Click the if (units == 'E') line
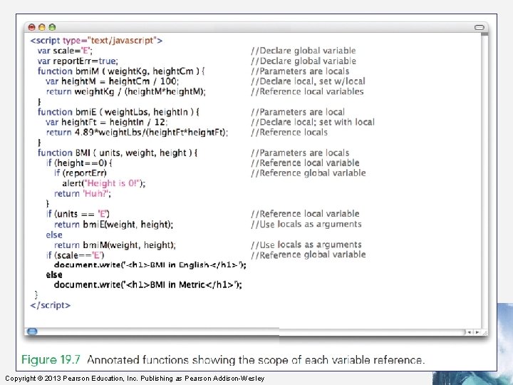The image size is (513, 385). coord(78,214)
